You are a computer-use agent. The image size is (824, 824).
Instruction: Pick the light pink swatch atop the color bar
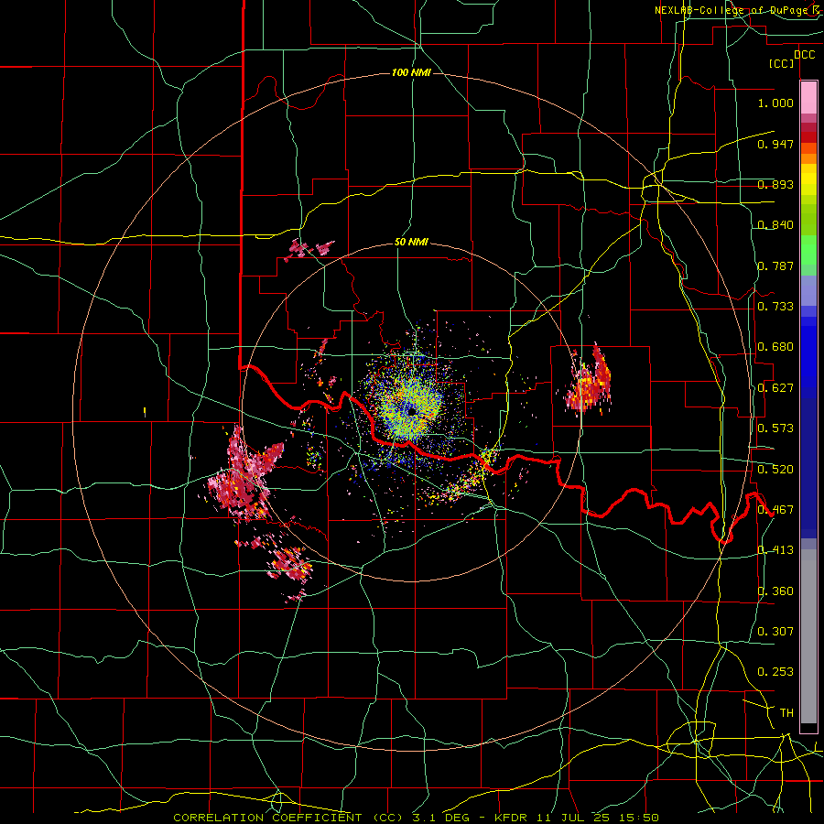click(808, 98)
